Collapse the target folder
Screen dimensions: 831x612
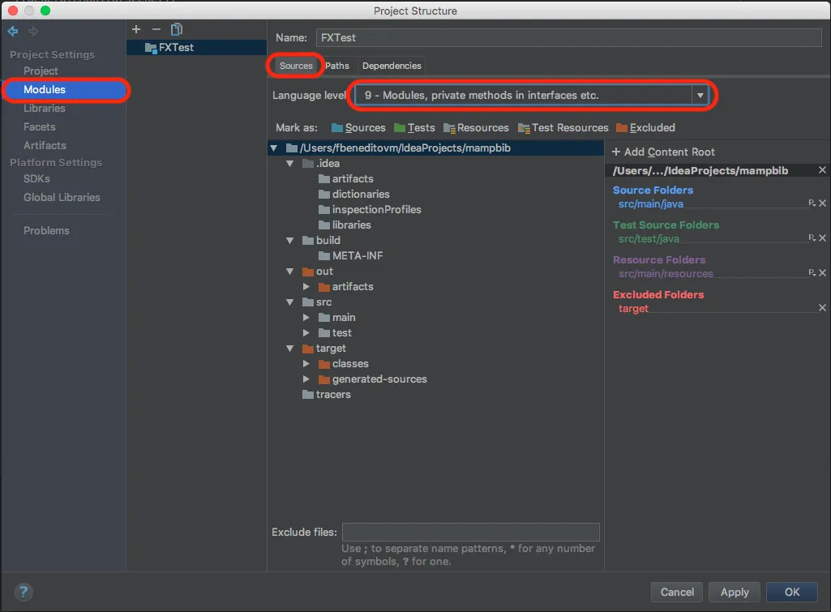[290, 348]
